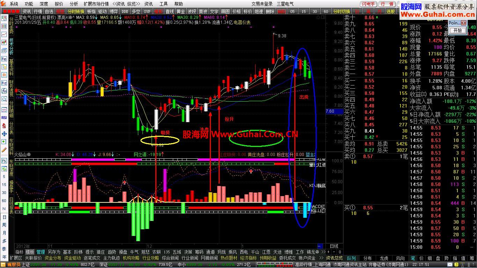This screenshot has height=268, width=477.
Task: Click the F12 sidebar icon
Action: (4, 83)
